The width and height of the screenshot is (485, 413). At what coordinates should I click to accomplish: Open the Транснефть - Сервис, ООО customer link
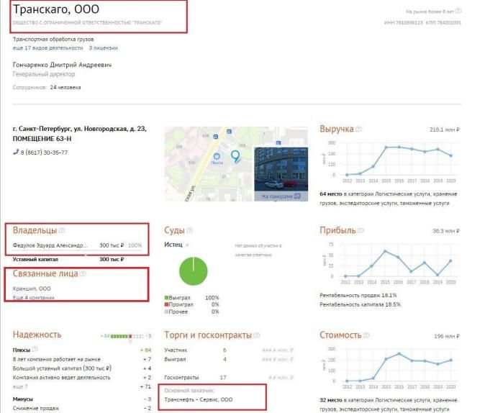[199, 399]
